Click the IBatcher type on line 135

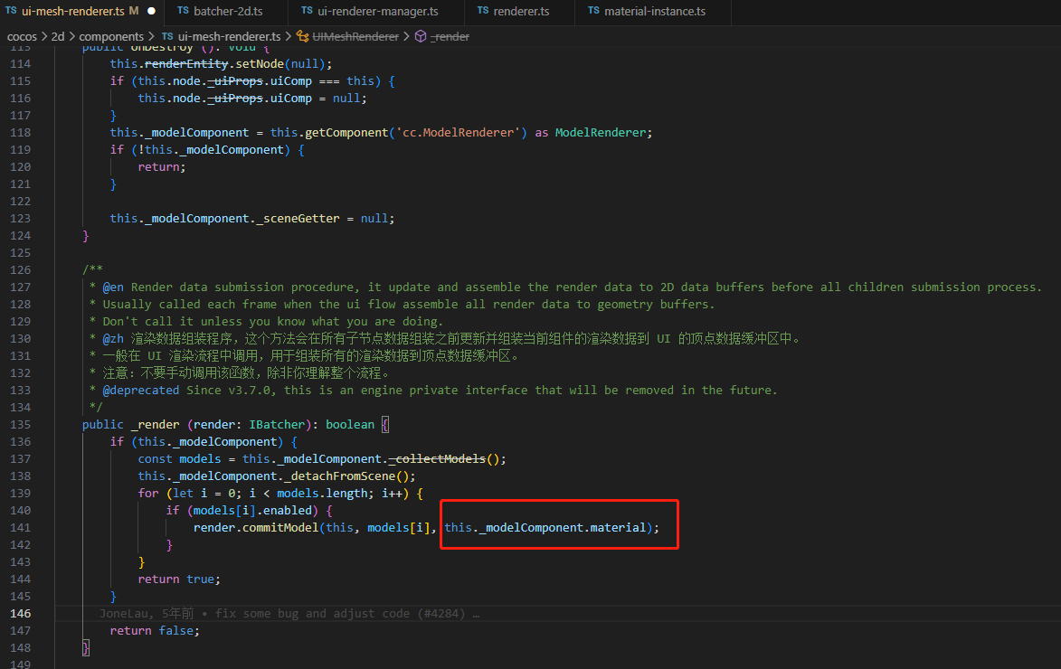point(277,425)
